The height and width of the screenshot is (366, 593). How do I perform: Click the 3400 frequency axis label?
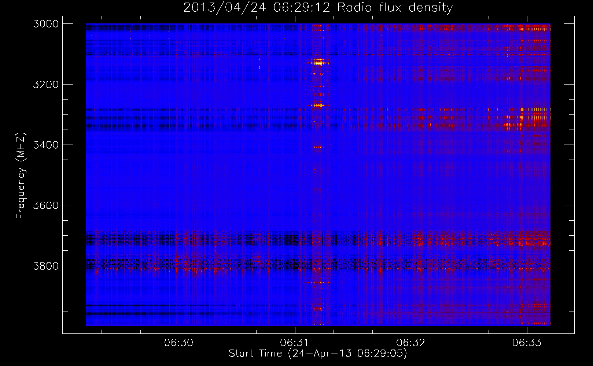click(x=46, y=145)
